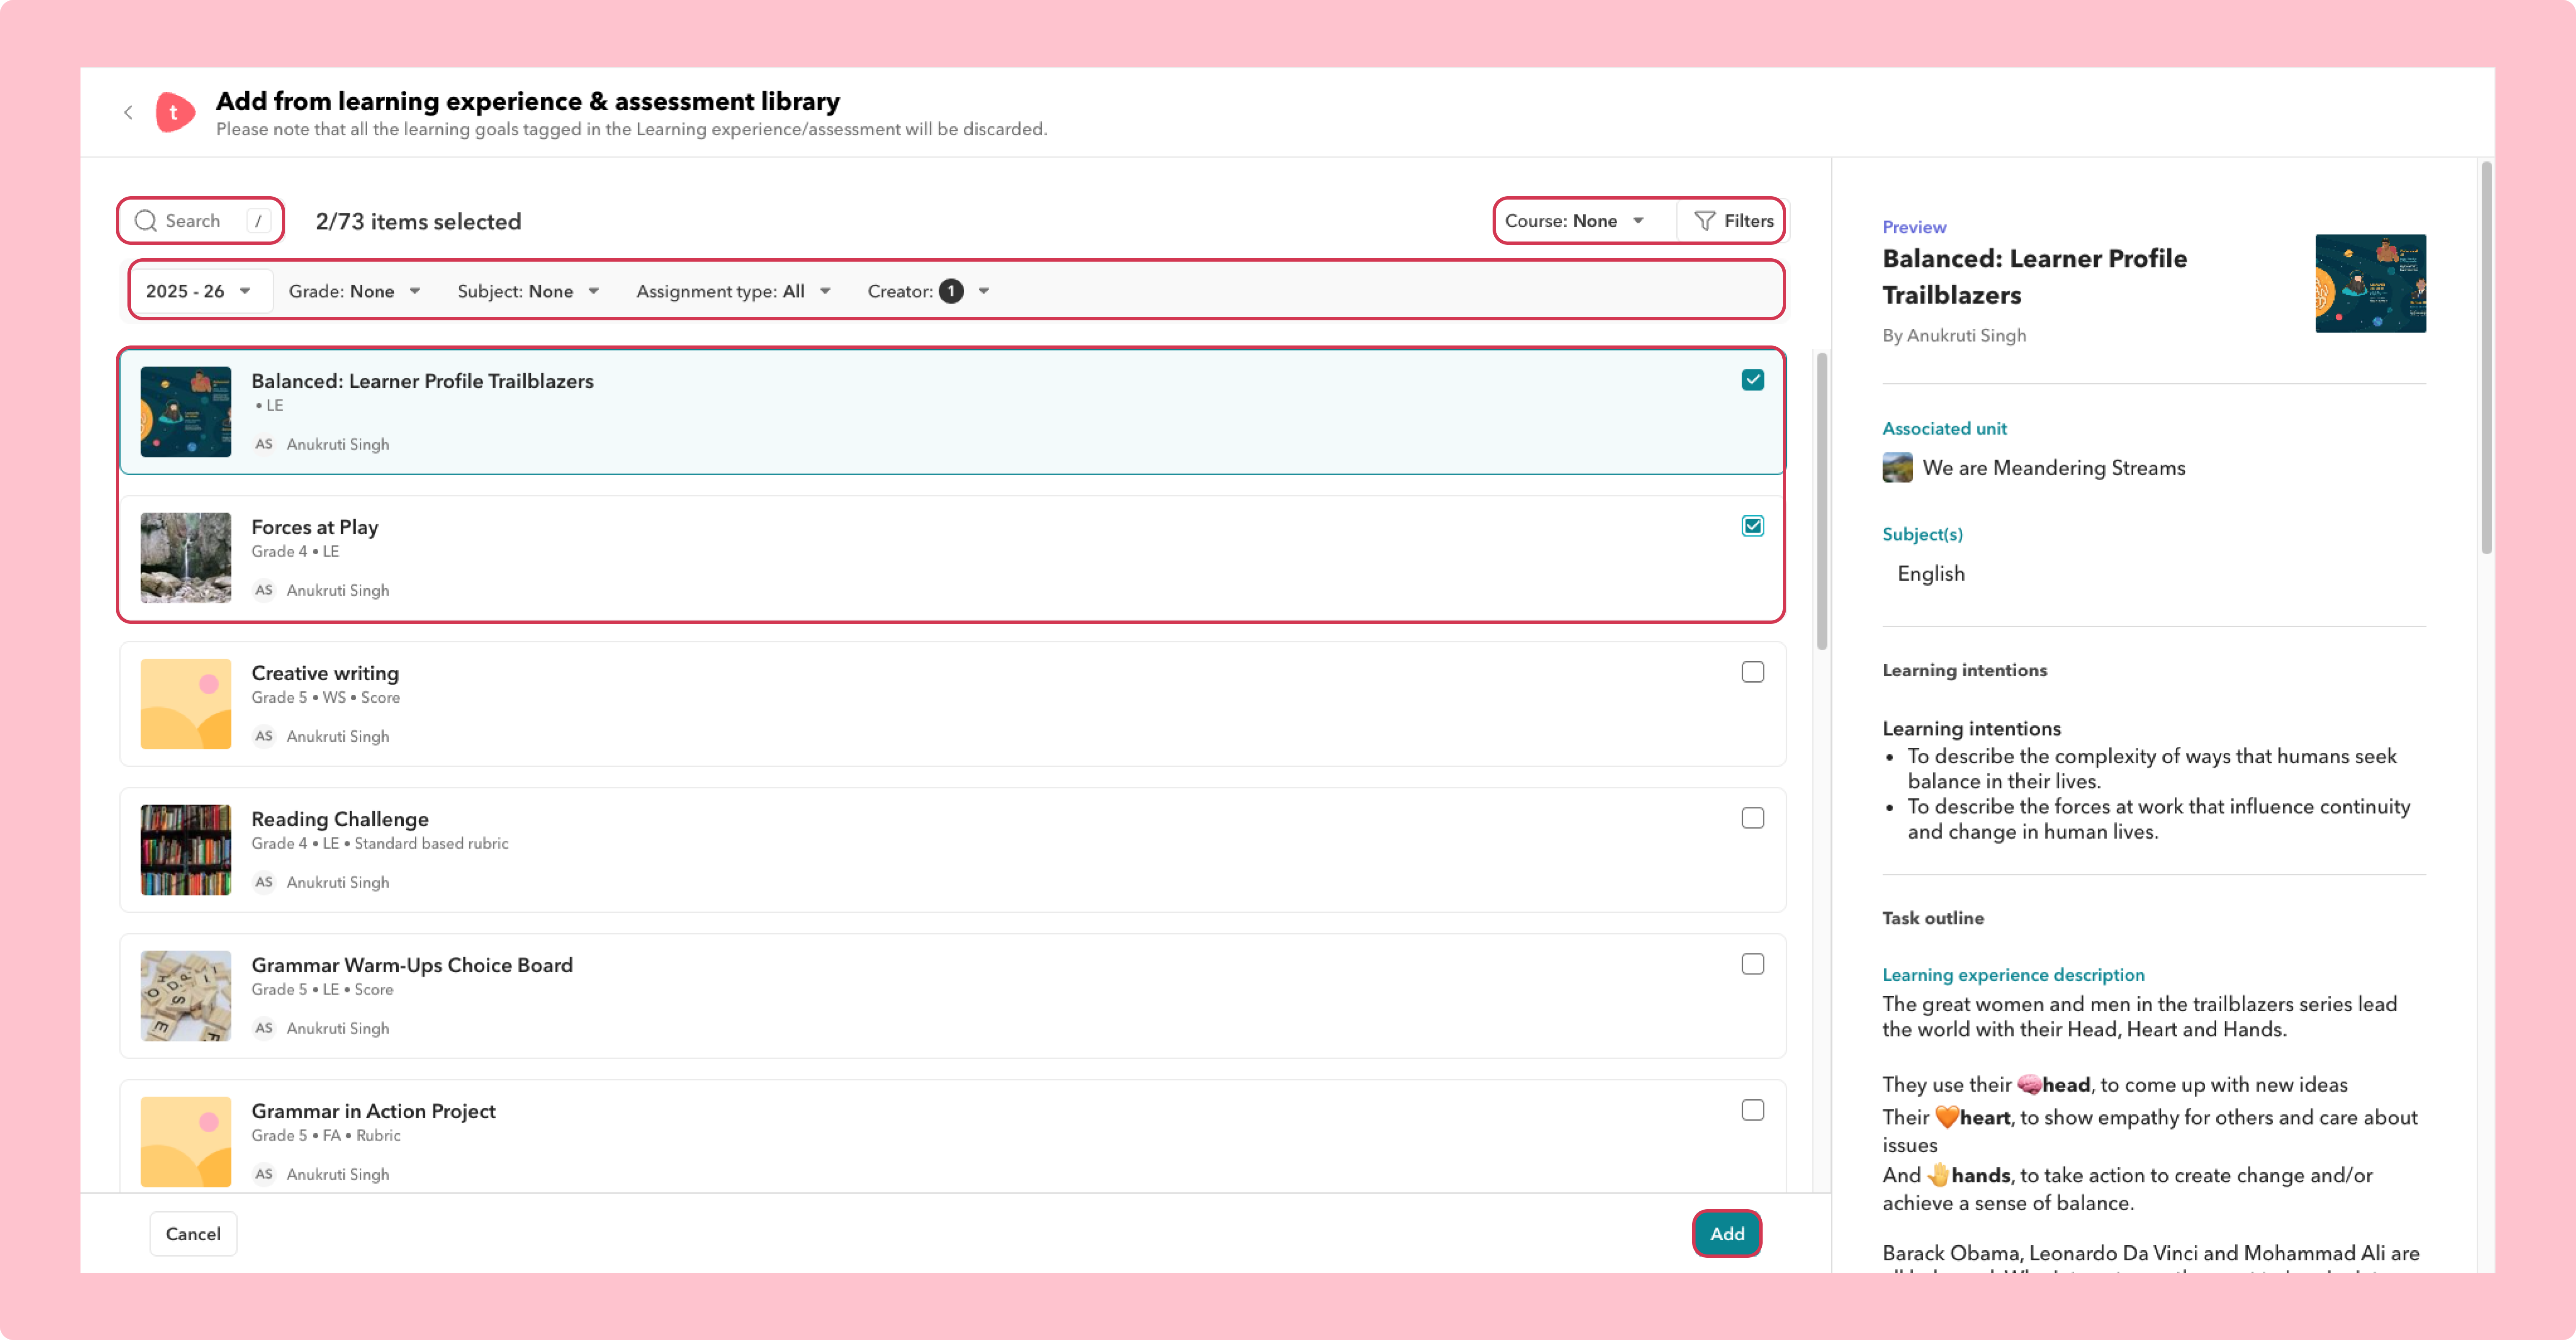Click the Creative writing thumbnail
Image resolution: width=2576 pixels, height=1340 pixels.
[186, 704]
